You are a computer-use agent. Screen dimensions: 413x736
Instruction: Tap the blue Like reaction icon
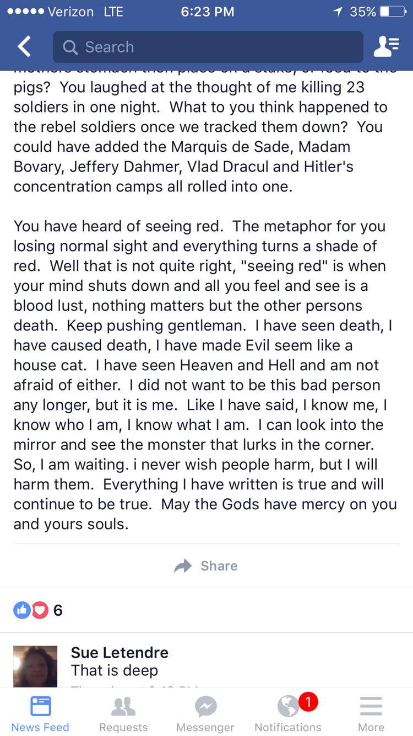[22, 610]
